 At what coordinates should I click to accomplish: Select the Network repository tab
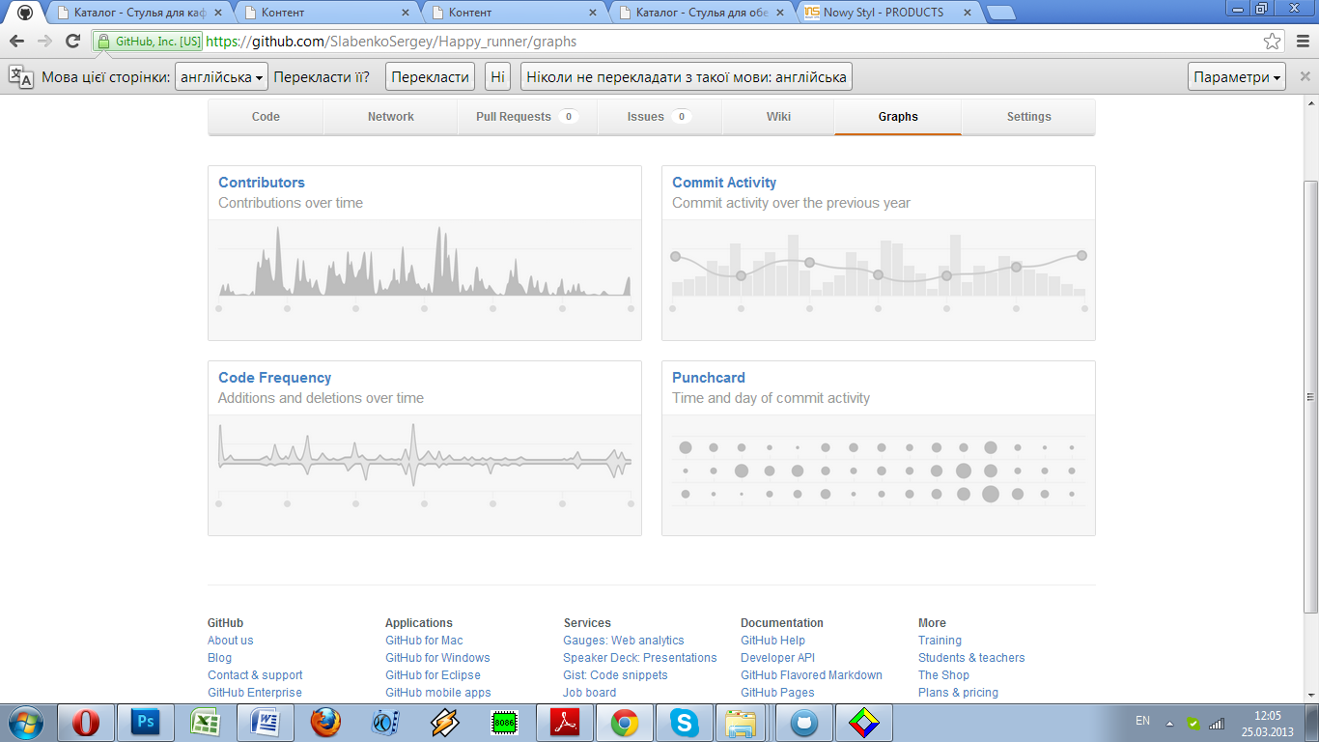tap(390, 117)
